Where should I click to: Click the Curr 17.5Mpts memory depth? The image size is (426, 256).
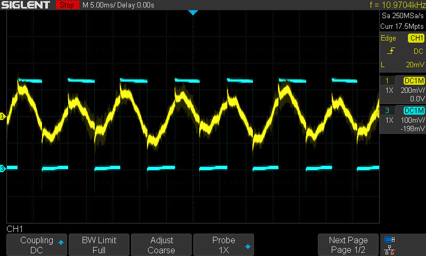click(402, 26)
